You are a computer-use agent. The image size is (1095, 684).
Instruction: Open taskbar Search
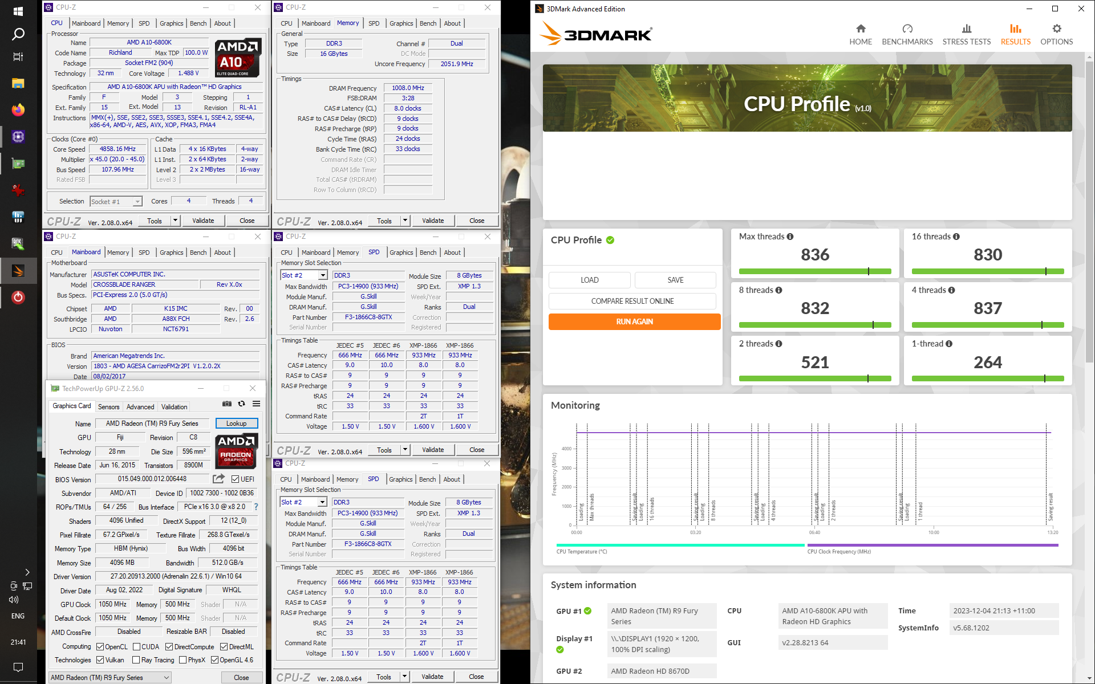click(18, 34)
